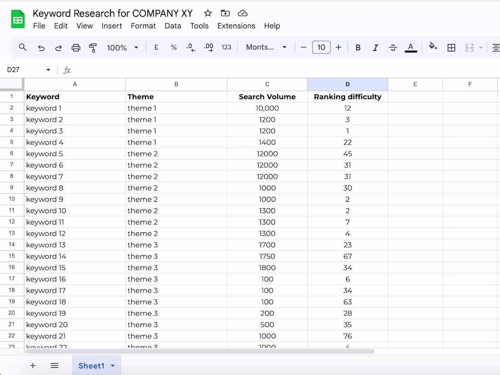Open more number formats via 123 icon
The image size is (500, 375).
pyautogui.click(x=226, y=47)
